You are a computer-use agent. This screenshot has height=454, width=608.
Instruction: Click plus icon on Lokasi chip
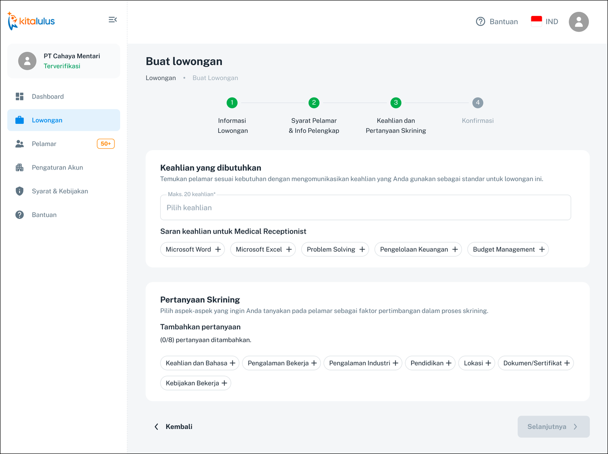click(x=488, y=363)
